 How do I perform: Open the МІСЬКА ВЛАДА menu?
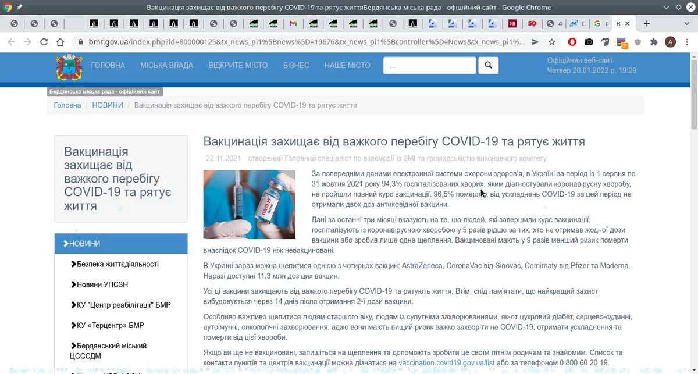[x=166, y=65]
